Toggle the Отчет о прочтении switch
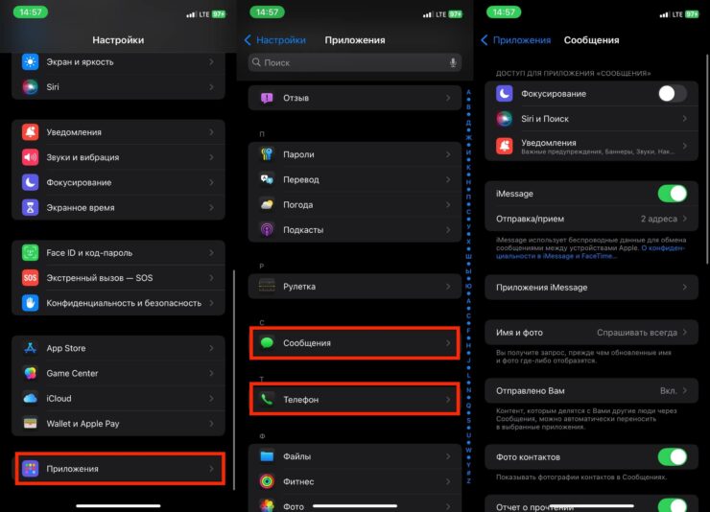The height and width of the screenshot is (512, 710). (672, 505)
